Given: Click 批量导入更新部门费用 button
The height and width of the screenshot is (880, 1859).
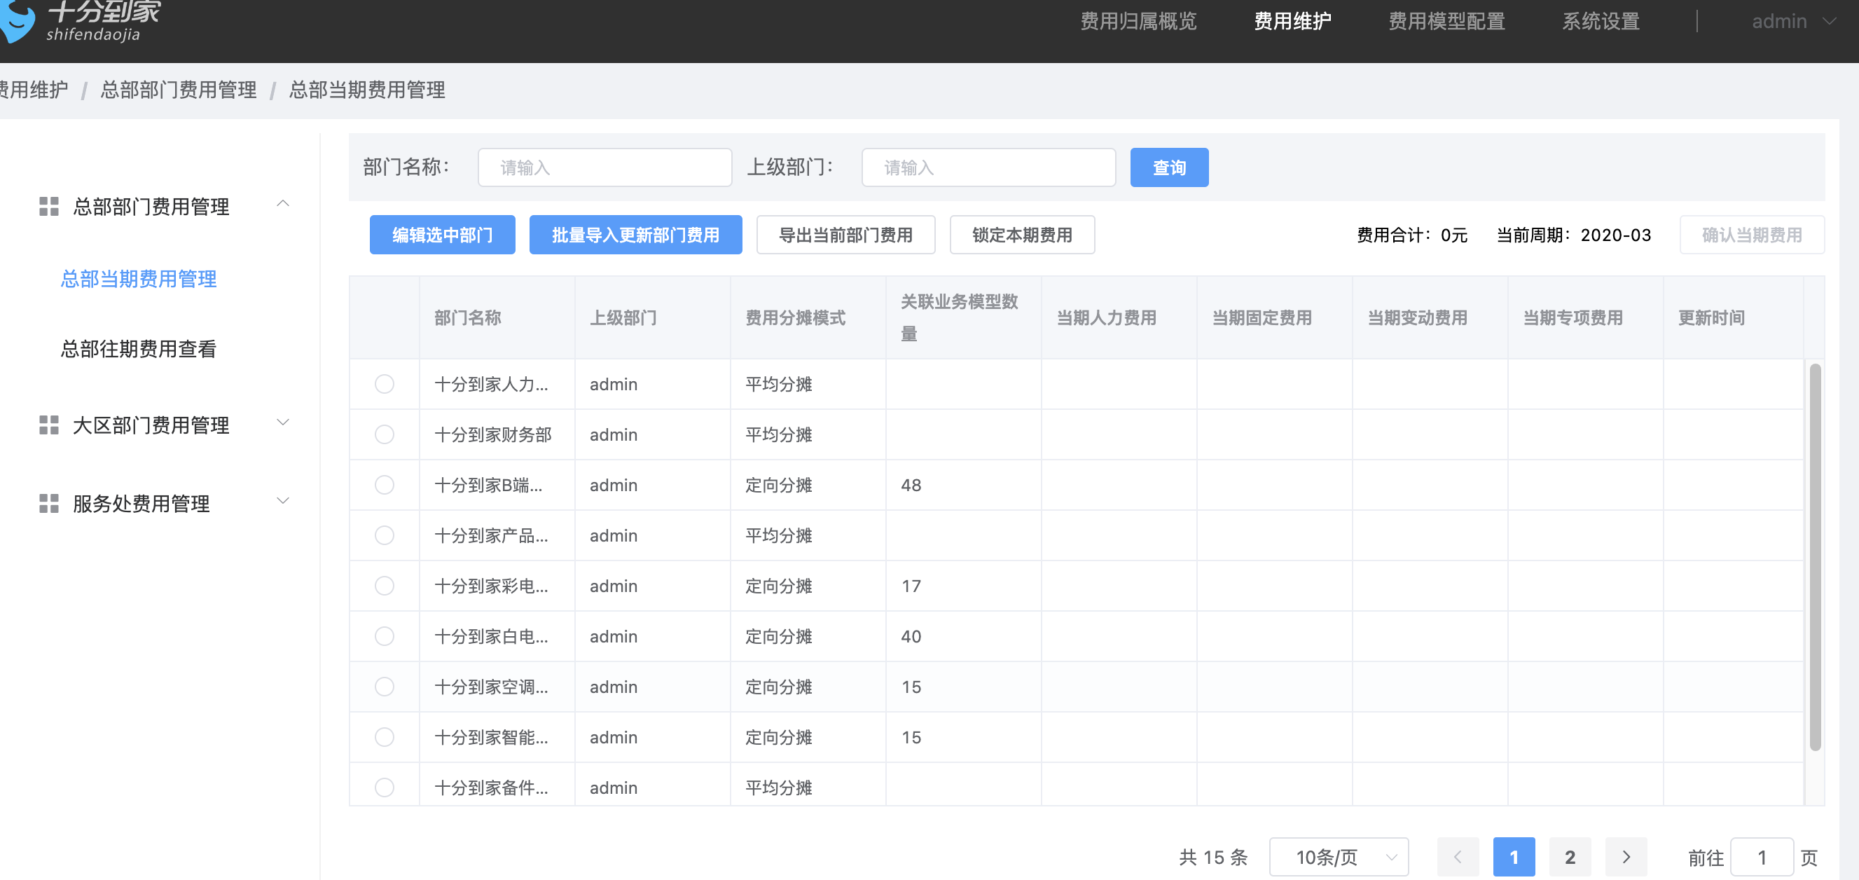Looking at the screenshot, I should point(636,235).
